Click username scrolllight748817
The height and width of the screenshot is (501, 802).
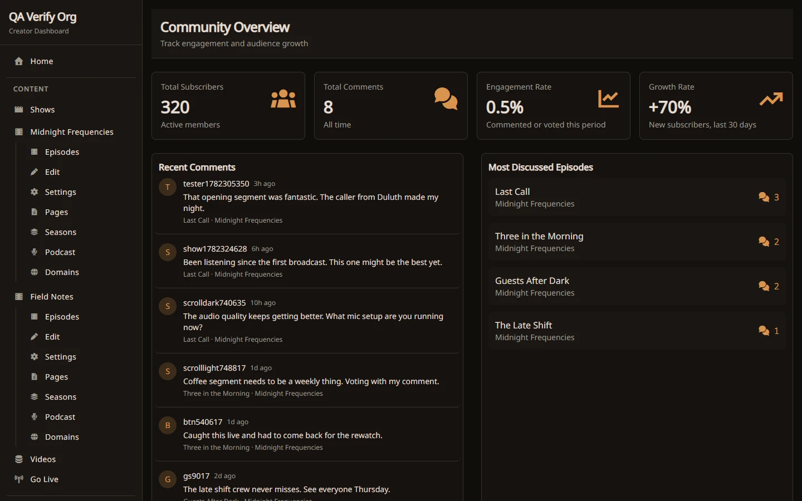[x=214, y=368]
